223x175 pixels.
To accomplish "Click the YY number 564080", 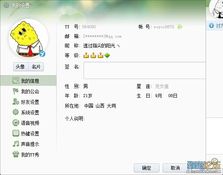I will tap(89, 27).
